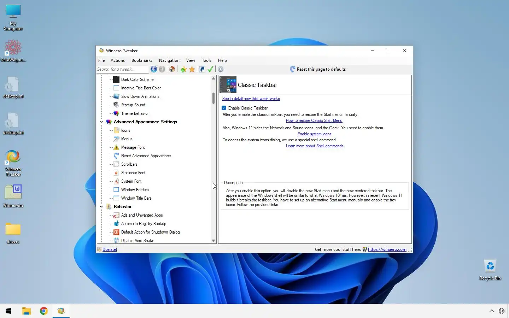Viewport: 509px width, 318px height.
Task: Click Reset this page to defaults
Action: coord(318,69)
